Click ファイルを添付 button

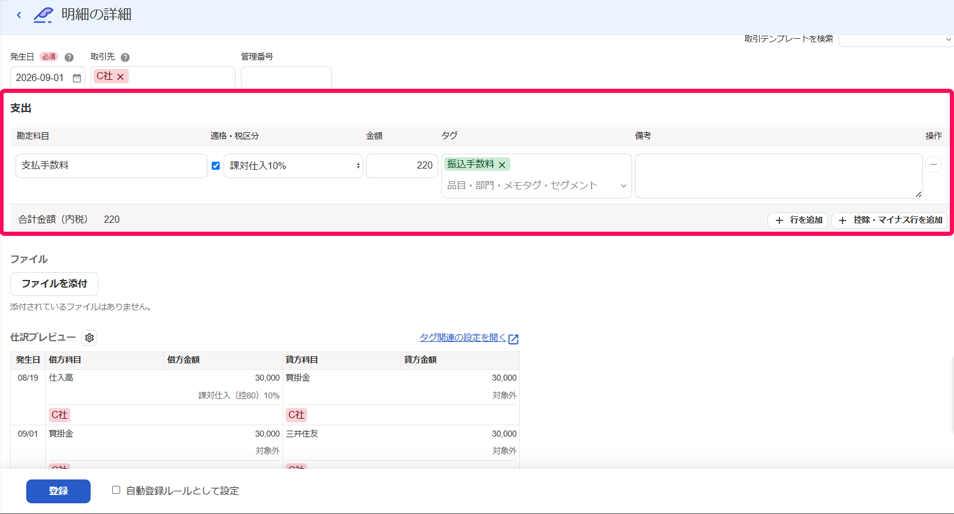point(54,284)
